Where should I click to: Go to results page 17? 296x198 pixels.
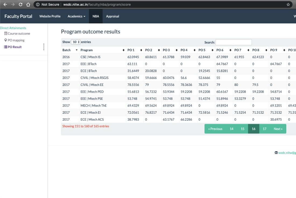[265, 129]
